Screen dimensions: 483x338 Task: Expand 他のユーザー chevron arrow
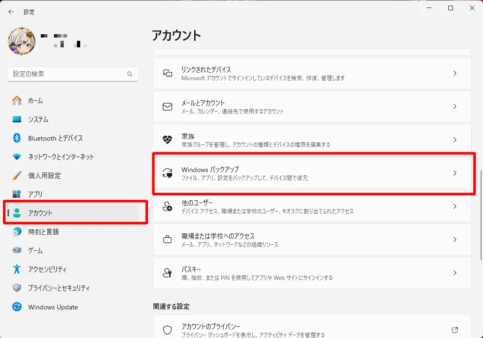(455, 206)
